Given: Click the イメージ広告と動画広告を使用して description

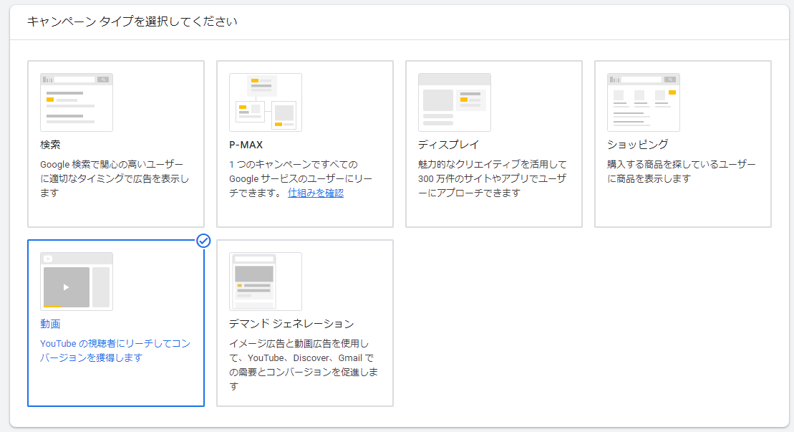Looking at the screenshot, I should pos(304,365).
